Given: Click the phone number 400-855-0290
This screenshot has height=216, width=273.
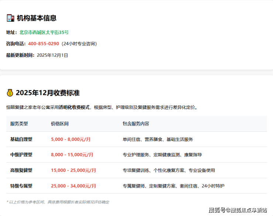Looking at the screenshot, I should click(44, 43).
